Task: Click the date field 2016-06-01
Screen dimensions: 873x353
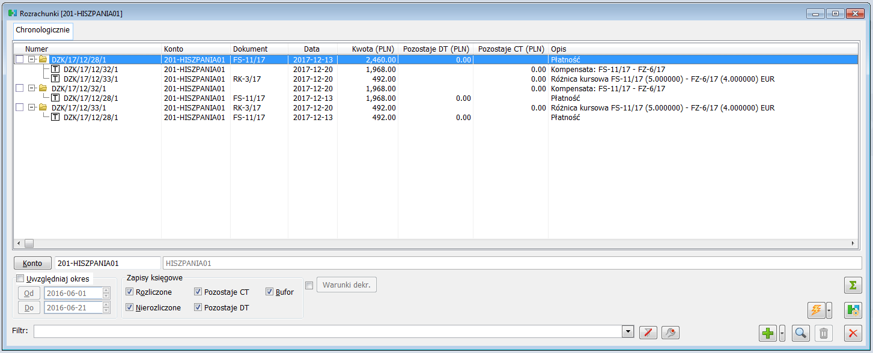Action: (x=73, y=293)
